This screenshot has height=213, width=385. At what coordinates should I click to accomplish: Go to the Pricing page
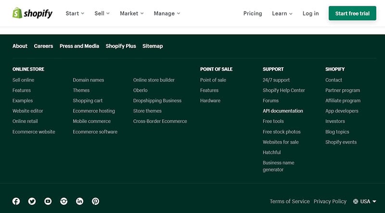click(x=253, y=13)
